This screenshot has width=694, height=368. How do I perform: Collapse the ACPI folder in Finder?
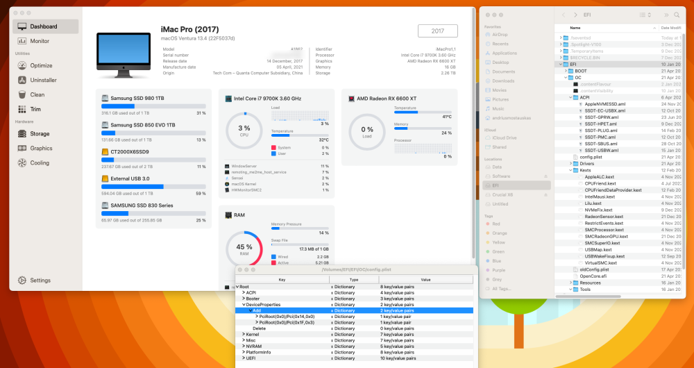point(570,97)
